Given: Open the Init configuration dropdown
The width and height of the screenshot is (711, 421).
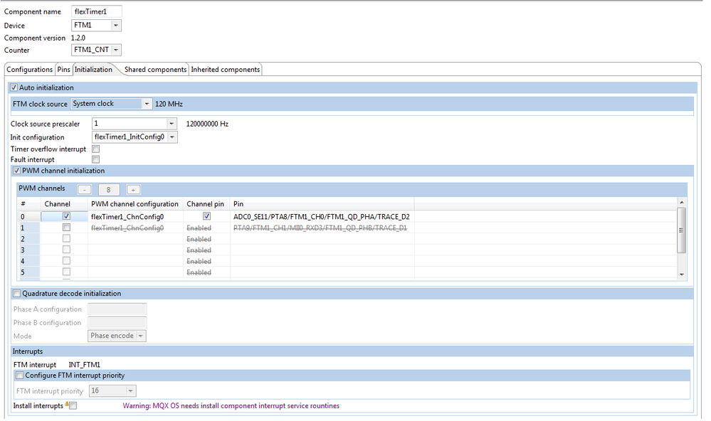Looking at the screenshot, I should tap(135, 137).
